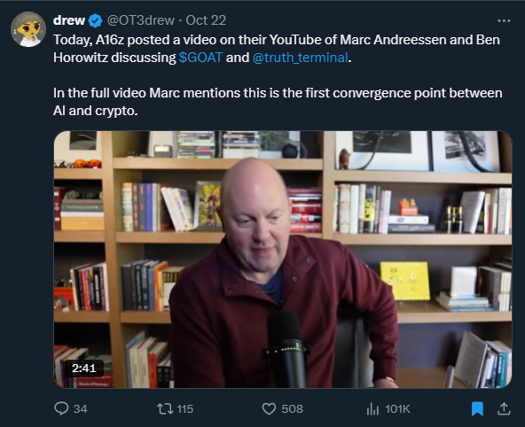Visit the @truth_terminal mention link
Viewport: 525px width, 427px height.
tap(301, 58)
